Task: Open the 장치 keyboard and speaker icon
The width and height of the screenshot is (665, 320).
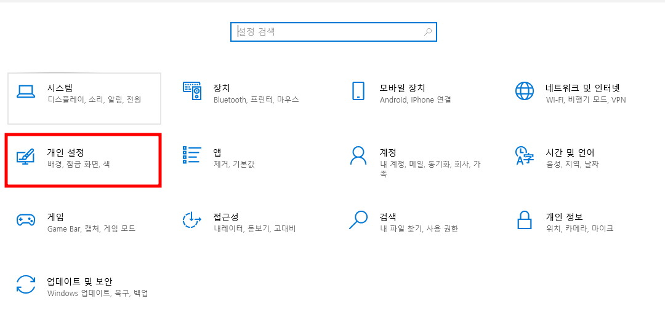Action: pyautogui.click(x=192, y=91)
